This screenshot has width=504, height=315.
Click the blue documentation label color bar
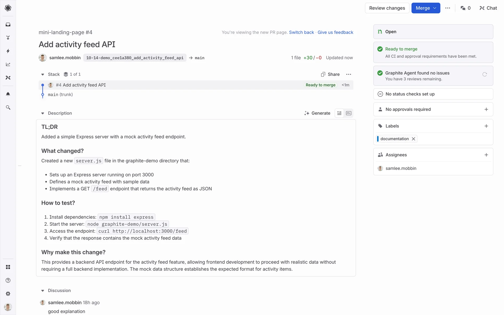[x=378, y=139]
